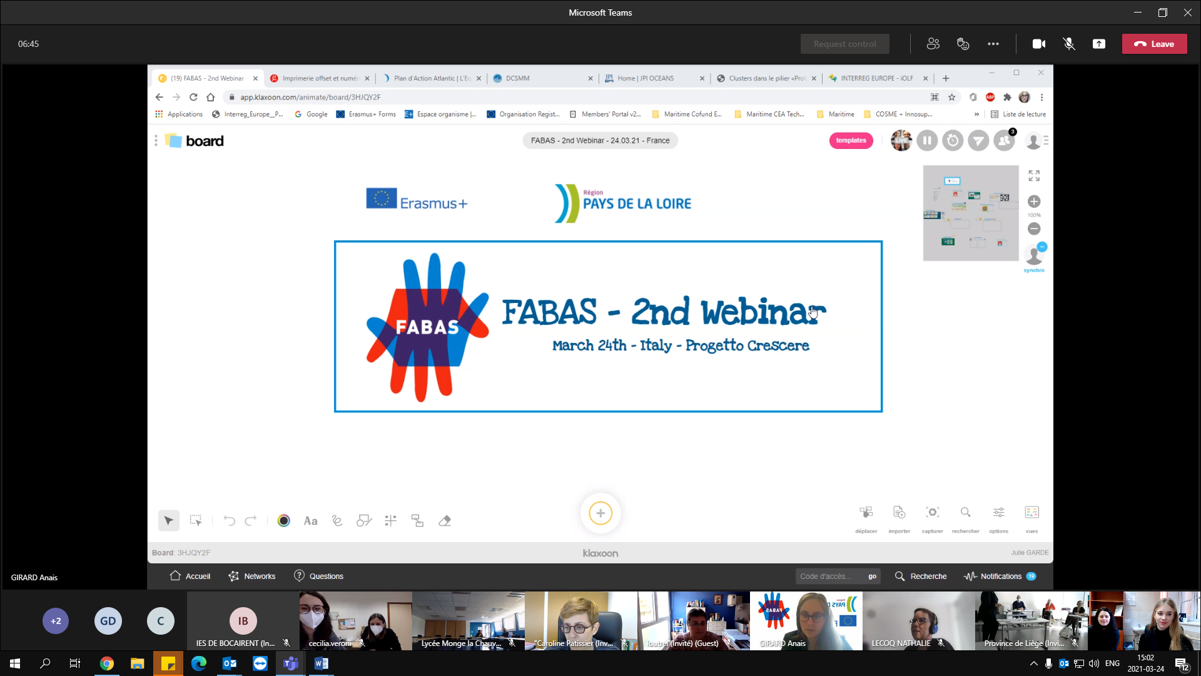This screenshot has width=1201, height=676.
Task: Open Maritime Cofund bookmark folder
Action: 687,114
